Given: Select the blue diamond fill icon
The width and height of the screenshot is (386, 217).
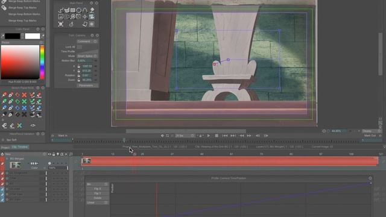Looking at the screenshot, I should coord(17,108).
